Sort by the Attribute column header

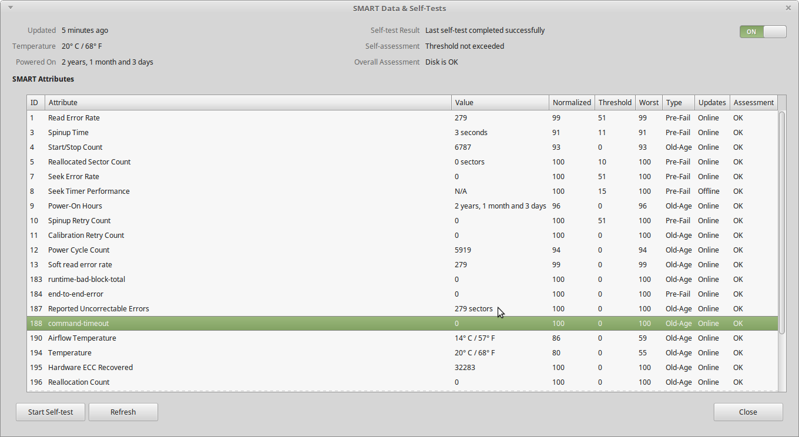(x=247, y=102)
